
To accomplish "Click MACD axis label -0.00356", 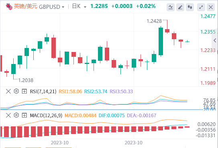I will tap(206, 130).
